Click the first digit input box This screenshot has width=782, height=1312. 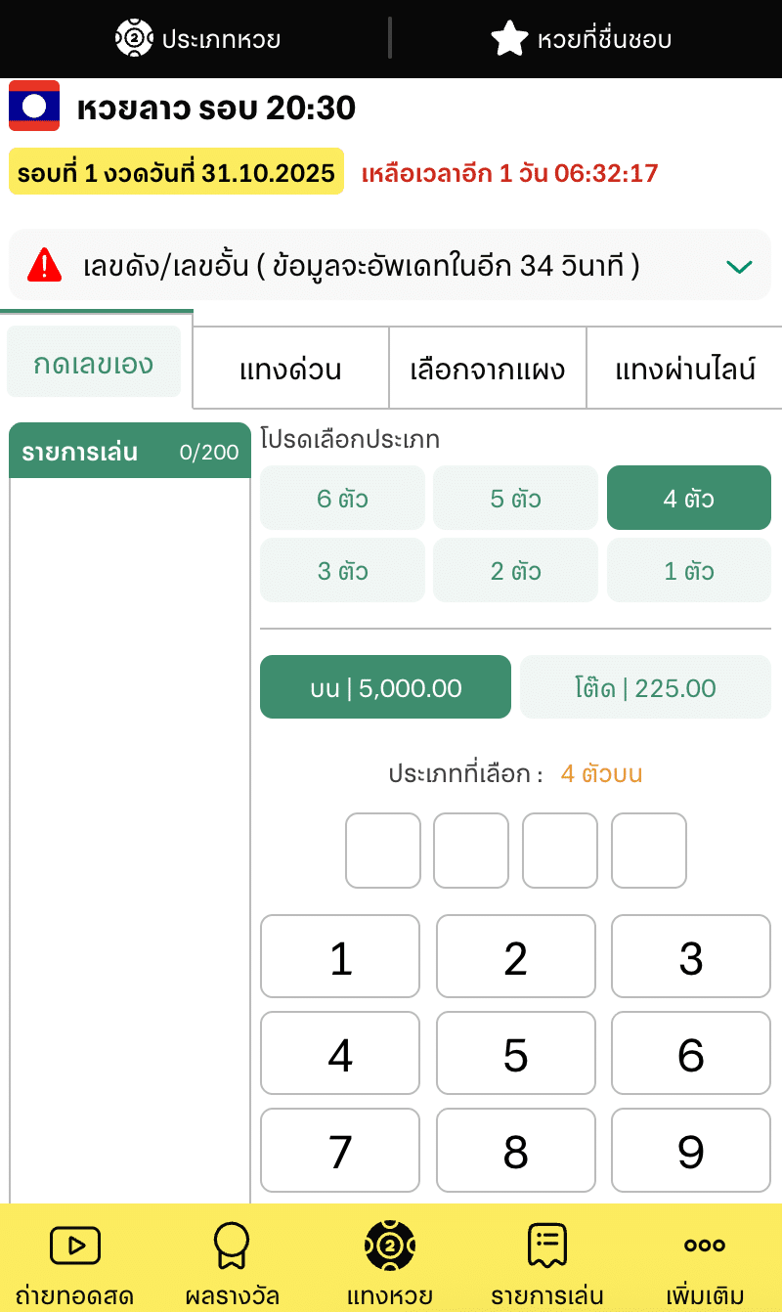coord(383,851)
